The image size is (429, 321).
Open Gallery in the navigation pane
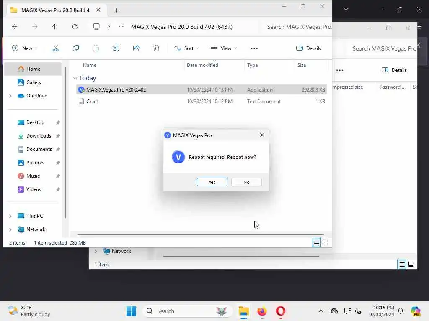pyautogui.click(x=34, y=82)
